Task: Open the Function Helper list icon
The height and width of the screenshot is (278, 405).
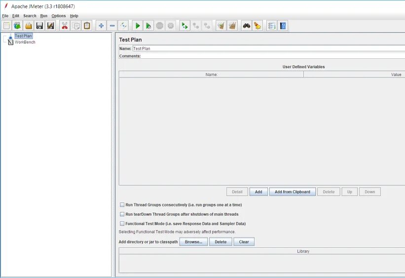Action: (271, 26)
